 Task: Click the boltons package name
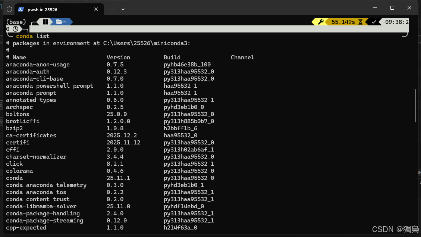[18, 114]
